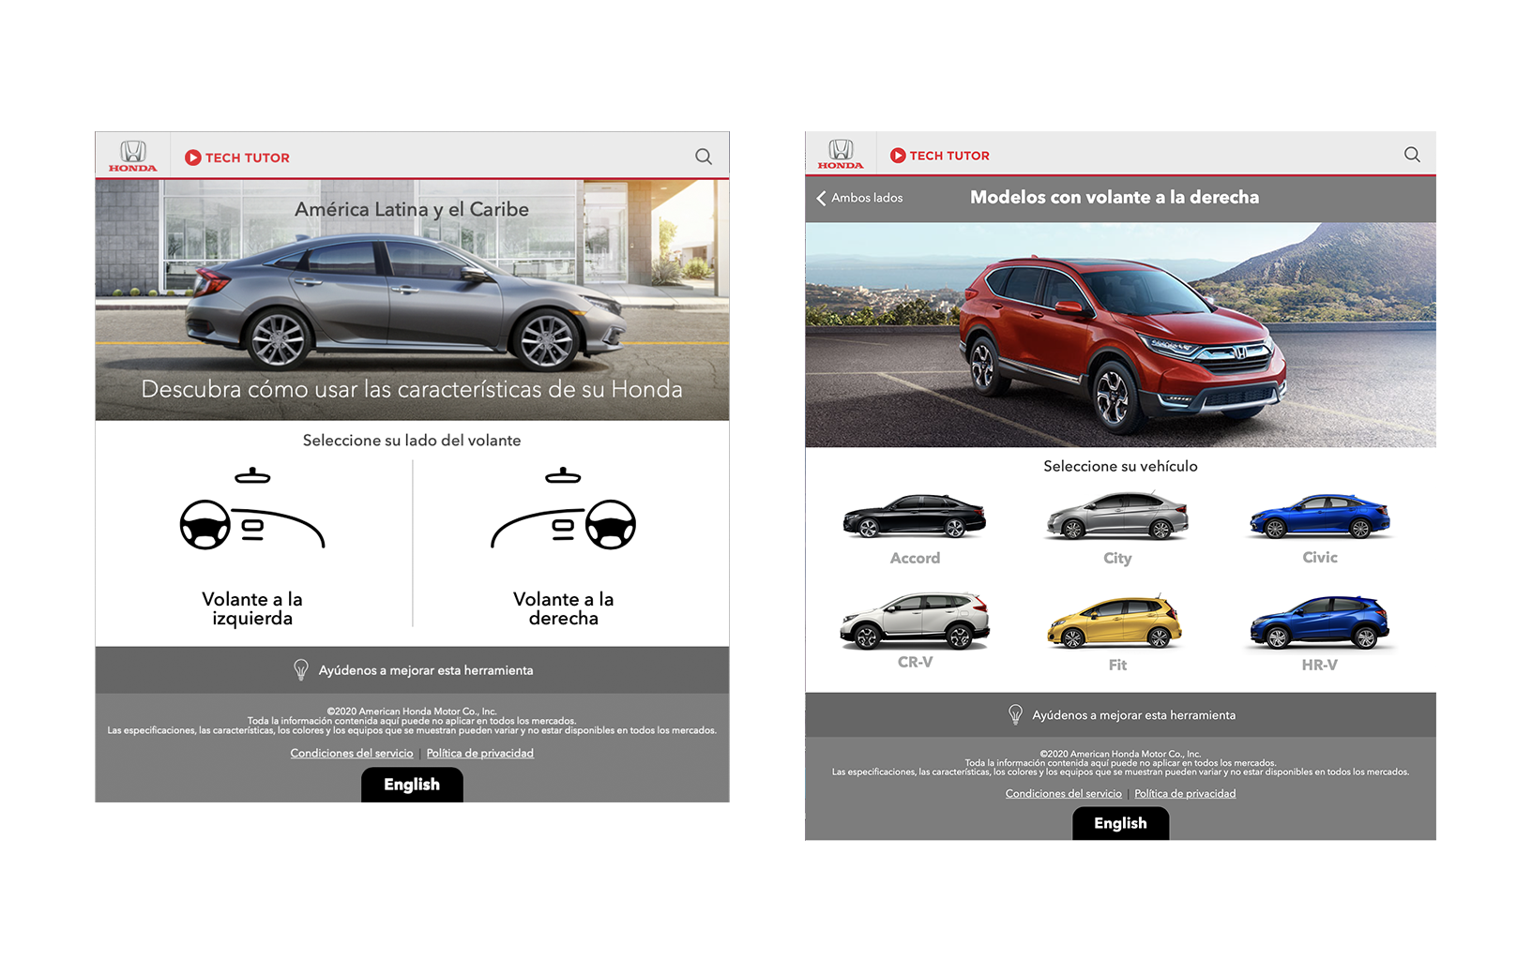This screenshot has width=1532, height=974.
Task: Click the 'Modelos con volante a la derecha' title
Action: coord(1115,197)
